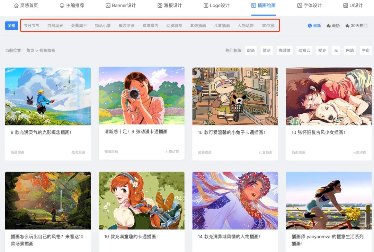Click the U icon beside Logo设计

[206, 6]
